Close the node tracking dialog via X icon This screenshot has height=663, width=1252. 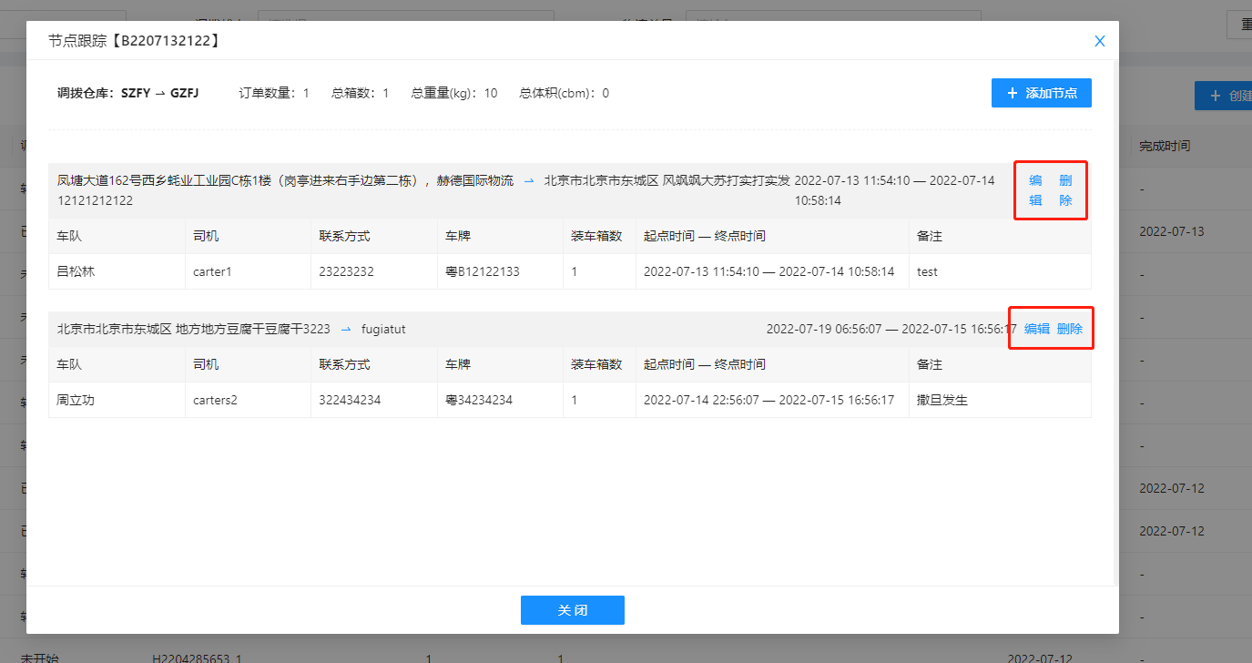click(1099, 41)
